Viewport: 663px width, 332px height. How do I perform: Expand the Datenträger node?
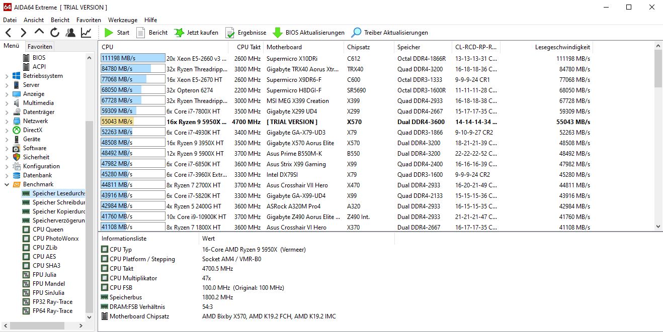pos(7,113)
